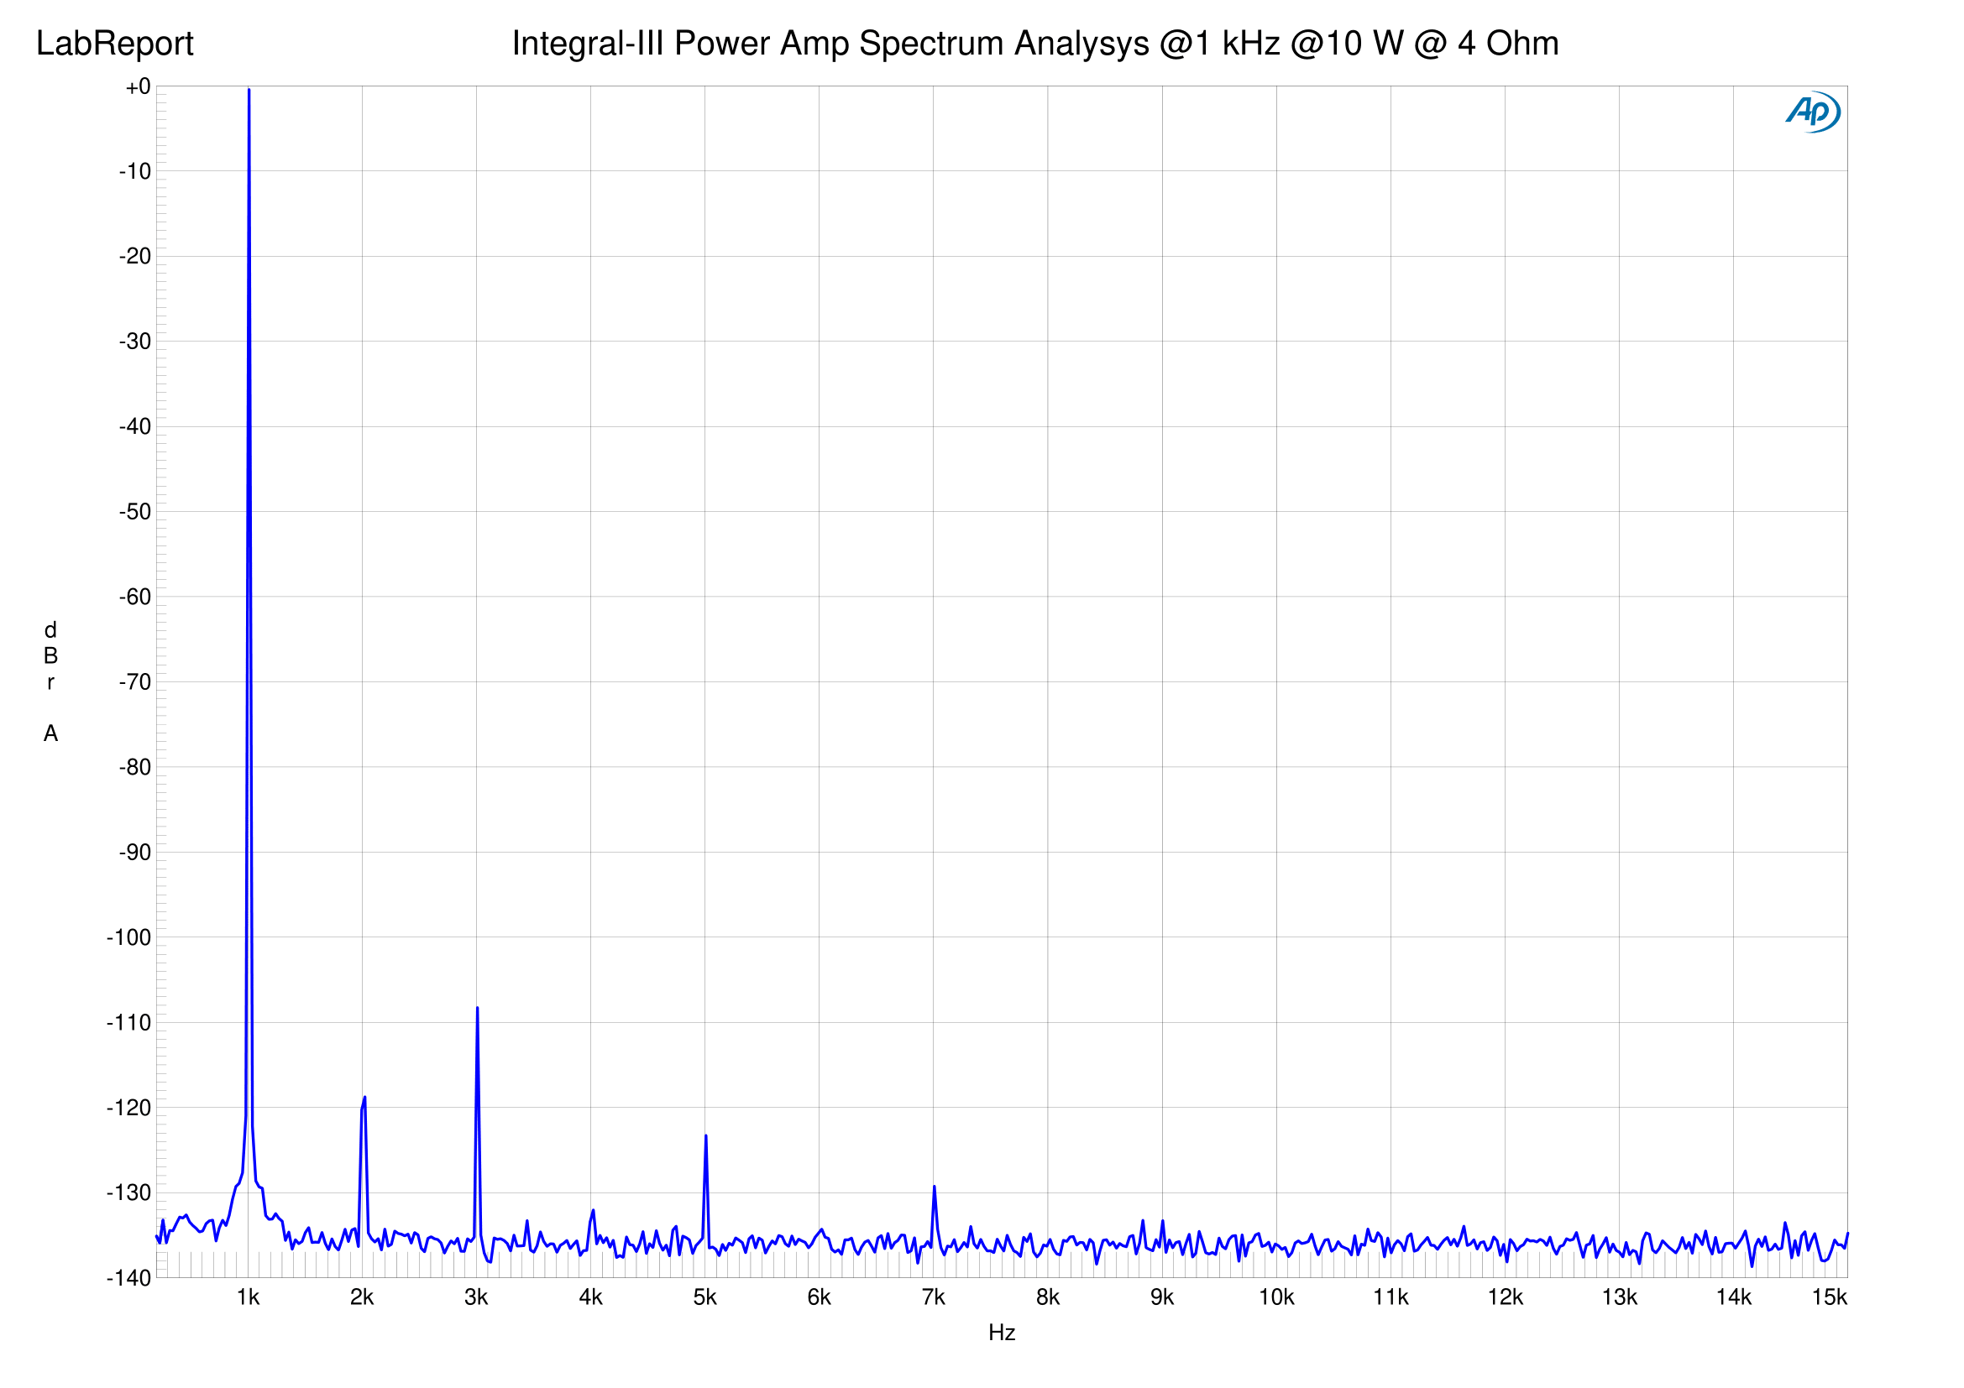1964x1388 pixels.
Task: Click the -40 y-axis label
Action: [x=135, y=425]
